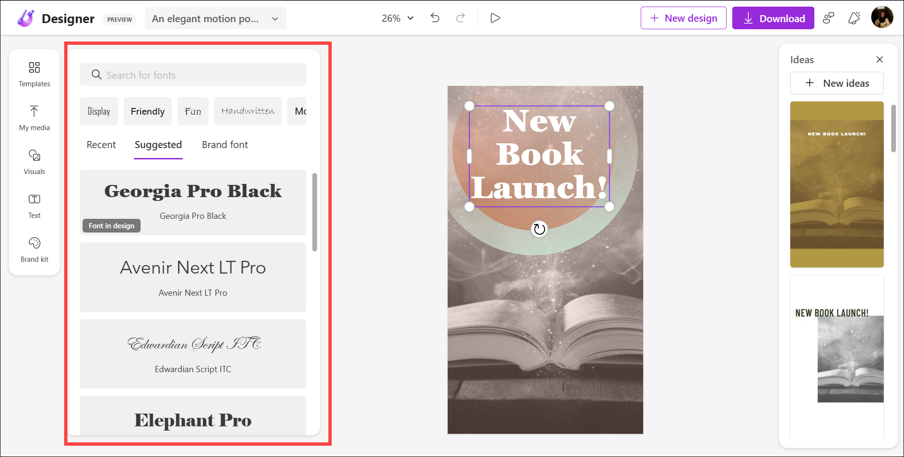Image resolution: width=904 pixels, height=457 pixels.
Task: Toggle the Fun font filter
Action: 193,111
